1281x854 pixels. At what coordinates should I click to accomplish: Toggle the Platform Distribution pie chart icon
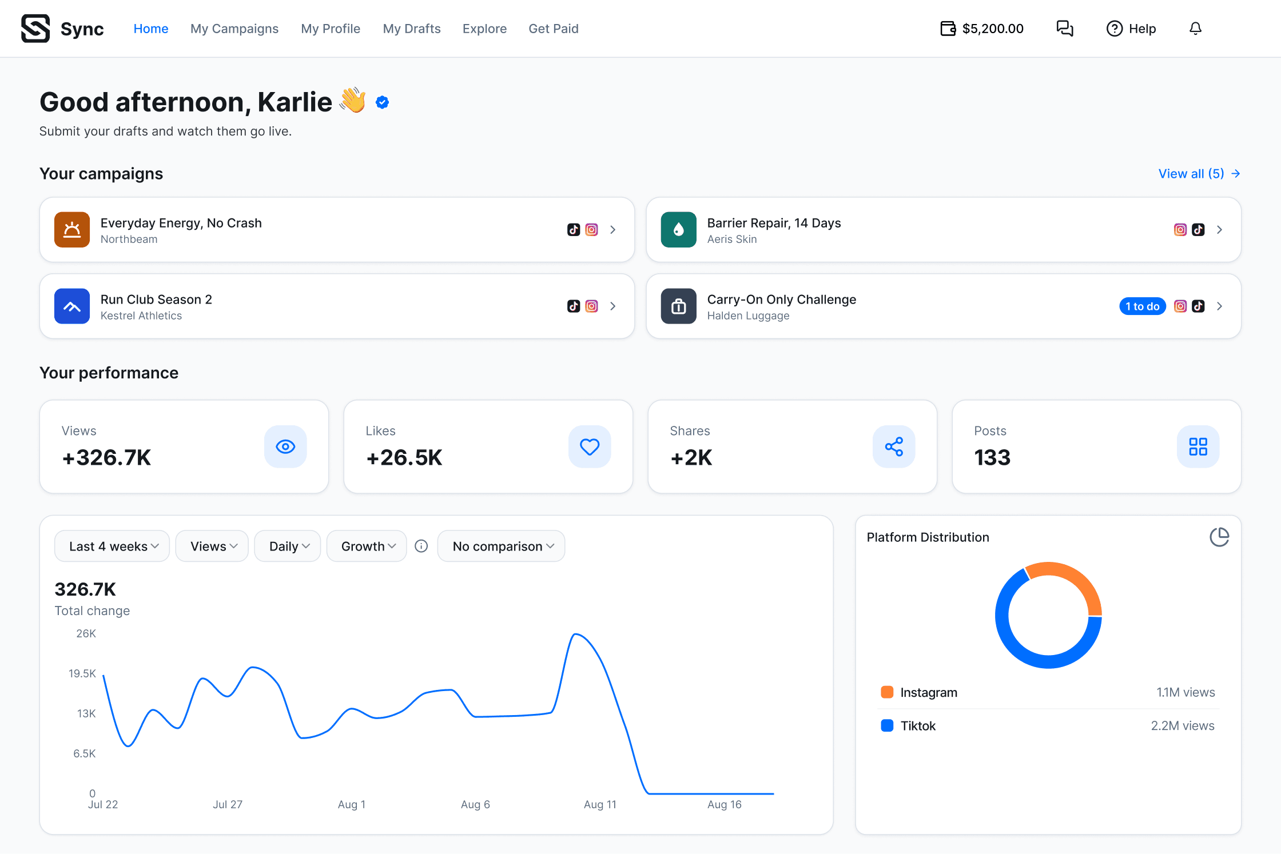[1219, 537]
